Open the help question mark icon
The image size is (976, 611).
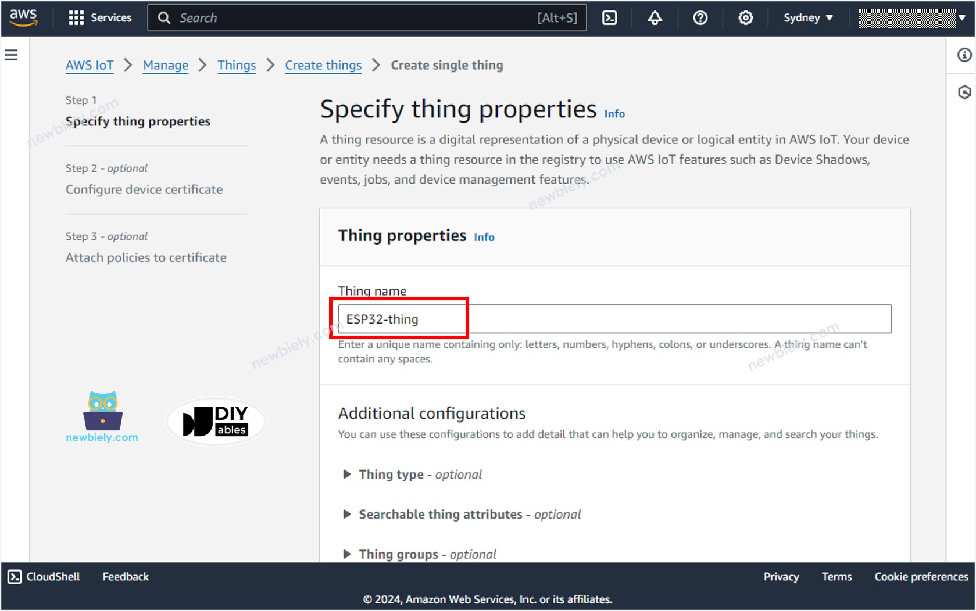pyautogui.click(x=700, y=18)
